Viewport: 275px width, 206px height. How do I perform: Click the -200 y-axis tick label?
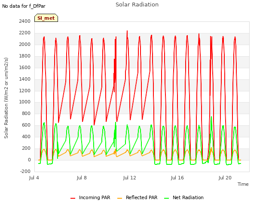click(x=25, y=171)
